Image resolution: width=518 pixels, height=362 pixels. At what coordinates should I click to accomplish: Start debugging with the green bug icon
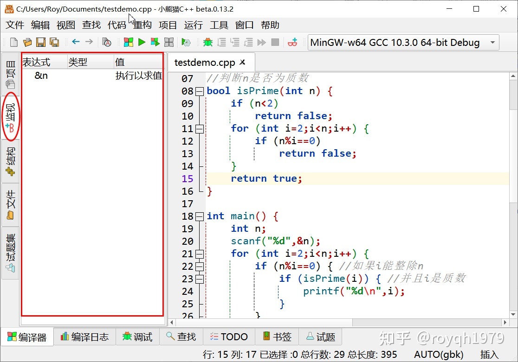(x=208, y=42)
